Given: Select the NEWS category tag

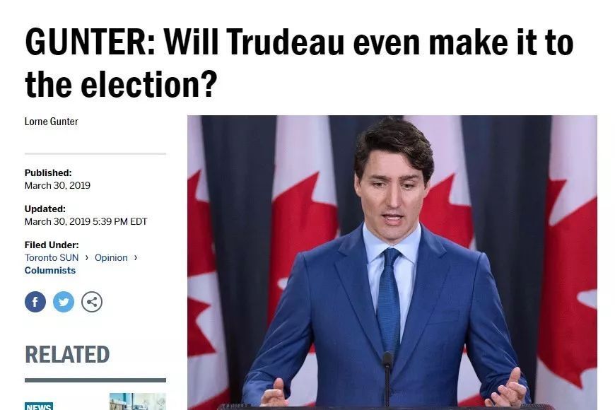Looking at the screenshot, I should point(39,406).
